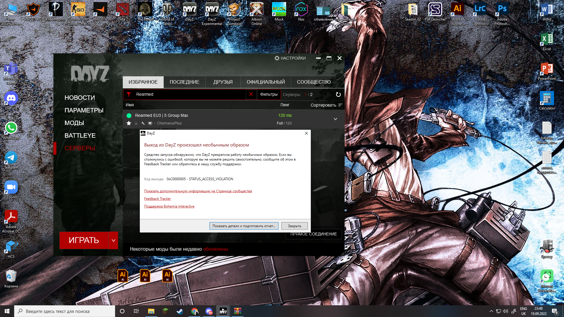Switch to the ОФИЦИАЛЬНЫЙ tab
Image resolution: width=564 pixels, height=317 pixels.
point(266,82)
